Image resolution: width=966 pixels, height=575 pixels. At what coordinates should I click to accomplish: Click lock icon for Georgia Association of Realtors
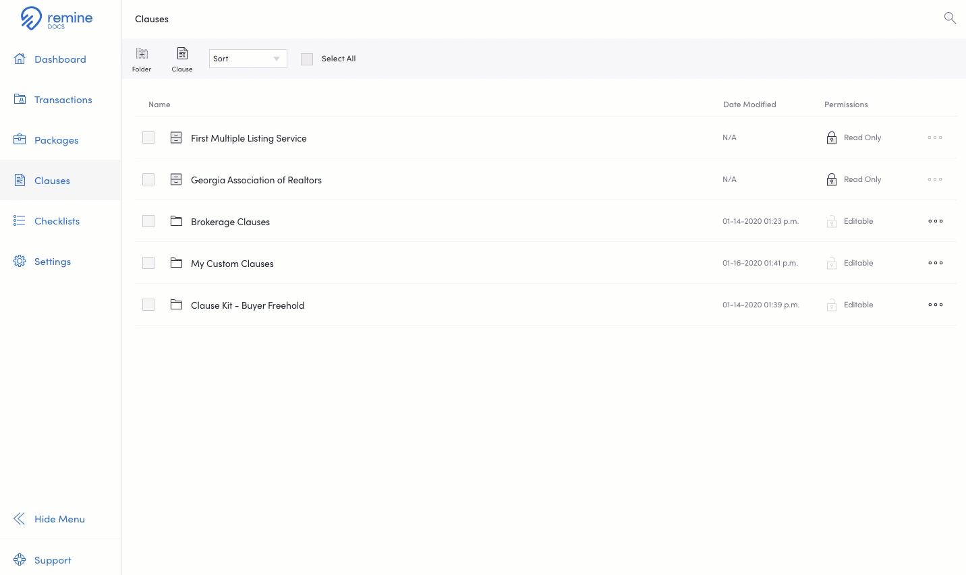click(x=832, y=179)
